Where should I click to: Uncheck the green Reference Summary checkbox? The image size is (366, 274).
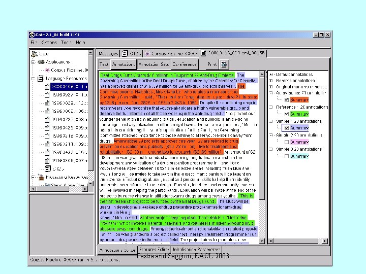pos(287,114)
